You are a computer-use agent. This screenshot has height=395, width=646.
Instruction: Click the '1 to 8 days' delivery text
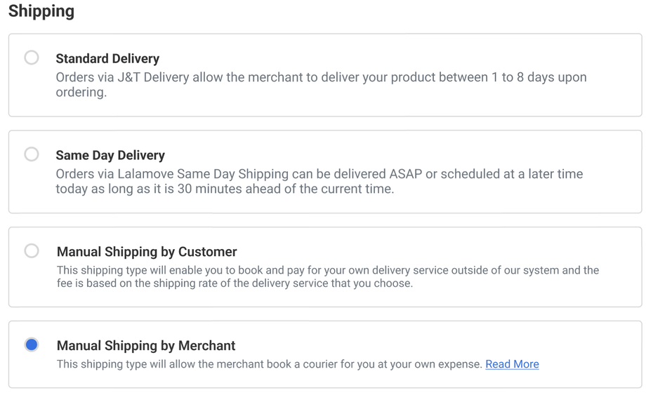[503, 78]
